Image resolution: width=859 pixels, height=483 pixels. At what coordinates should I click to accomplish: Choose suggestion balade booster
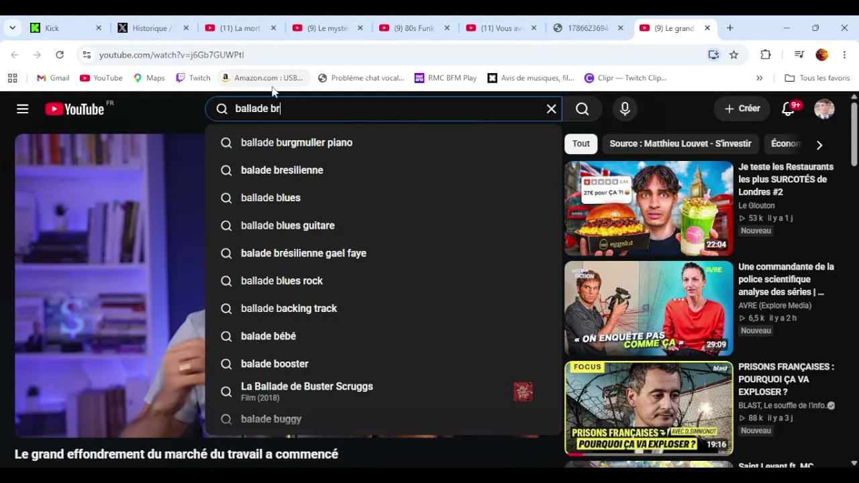pyautogui.click(x=383, y=364)
